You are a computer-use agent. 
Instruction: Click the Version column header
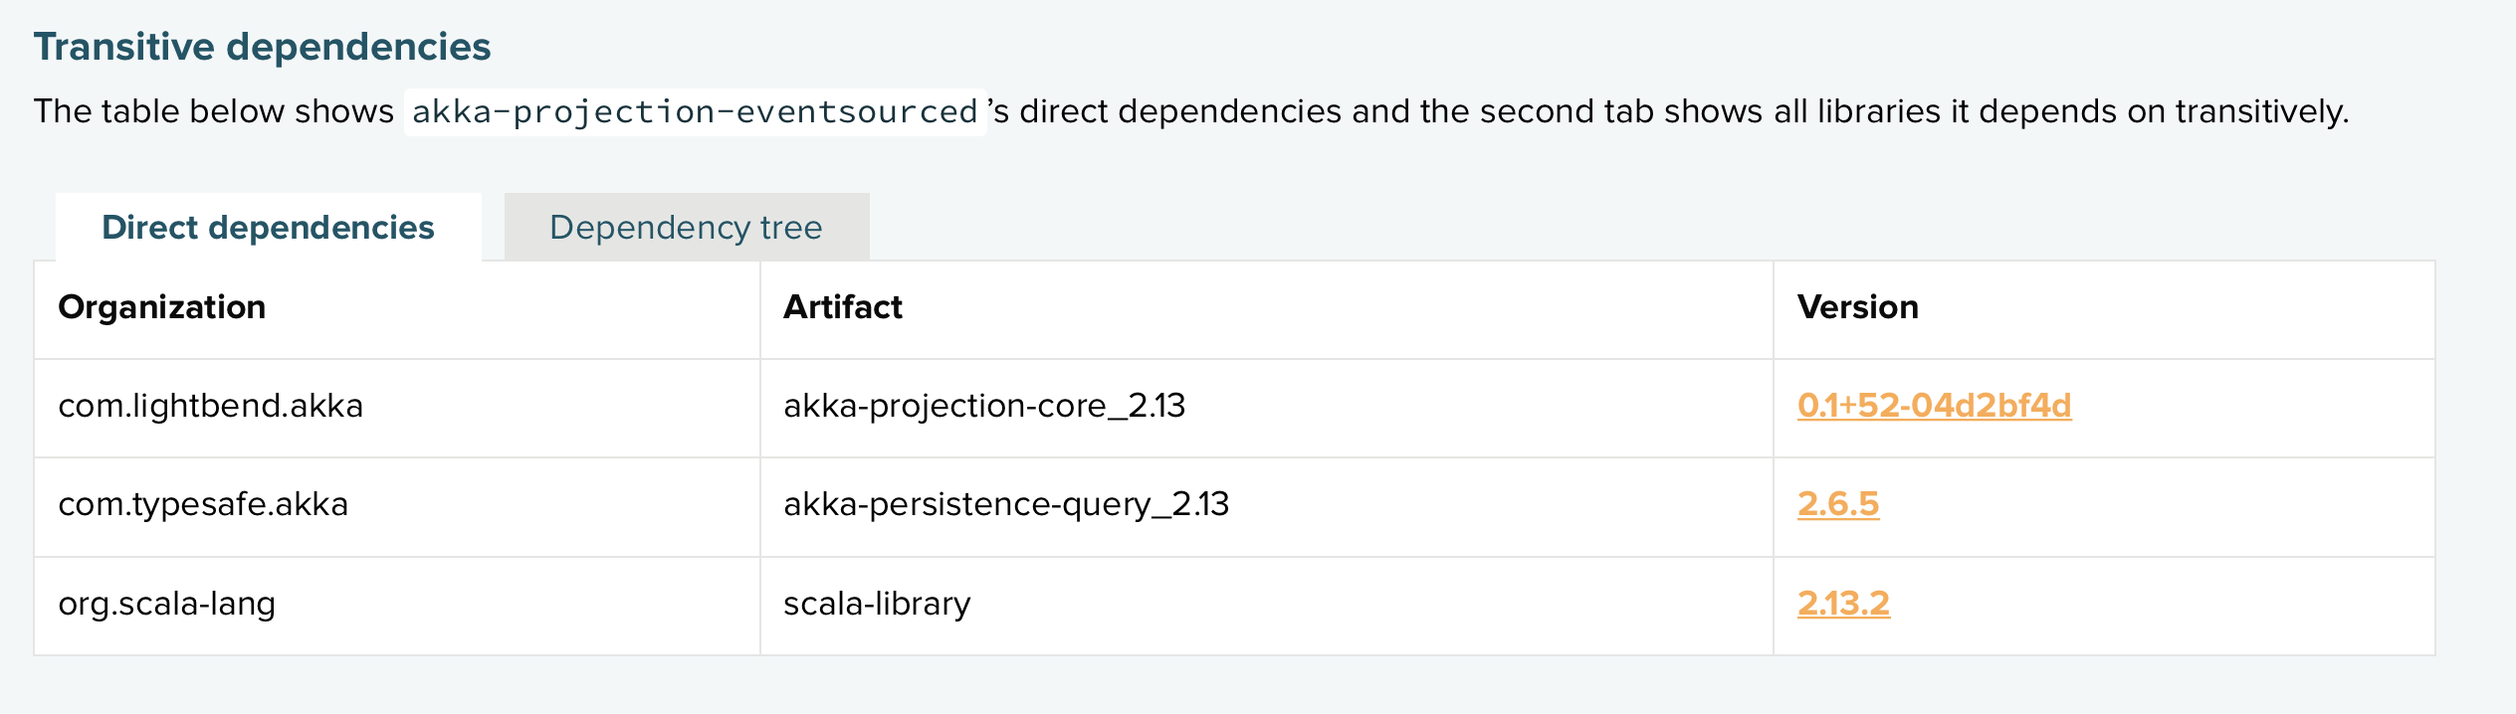(1857, 307)
